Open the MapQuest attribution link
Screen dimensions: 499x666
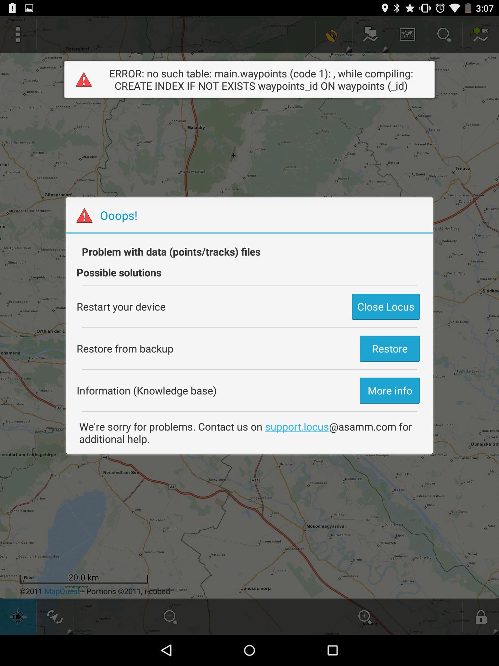pyautogui.click(x=62, y=591)
